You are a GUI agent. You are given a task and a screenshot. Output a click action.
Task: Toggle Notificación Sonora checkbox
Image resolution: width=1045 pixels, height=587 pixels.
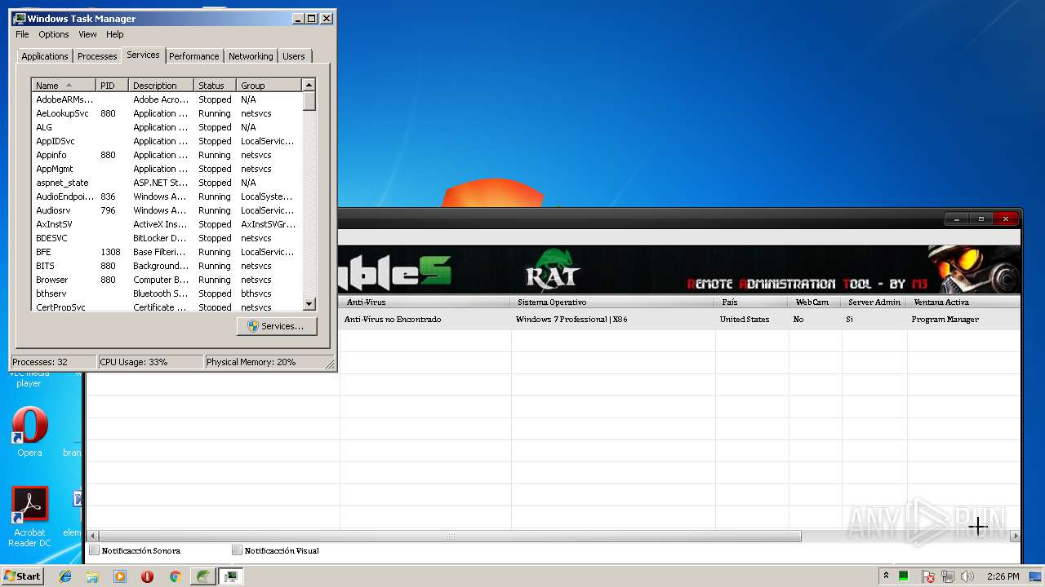click(x=95, y=550)
